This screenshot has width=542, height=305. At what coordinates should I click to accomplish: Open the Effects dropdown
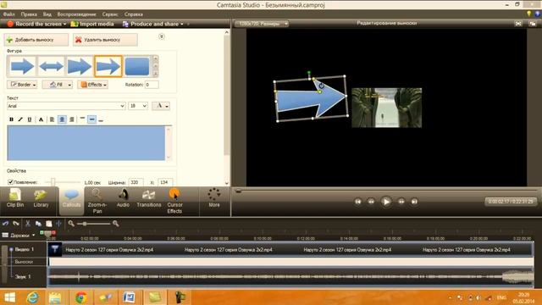pos(93,85)
